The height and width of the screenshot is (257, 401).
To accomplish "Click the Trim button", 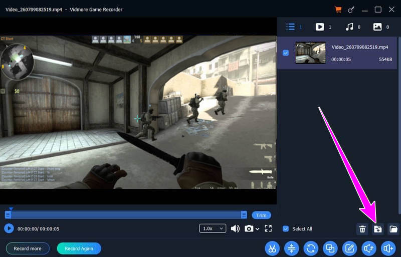I will (x=261, y=215).
